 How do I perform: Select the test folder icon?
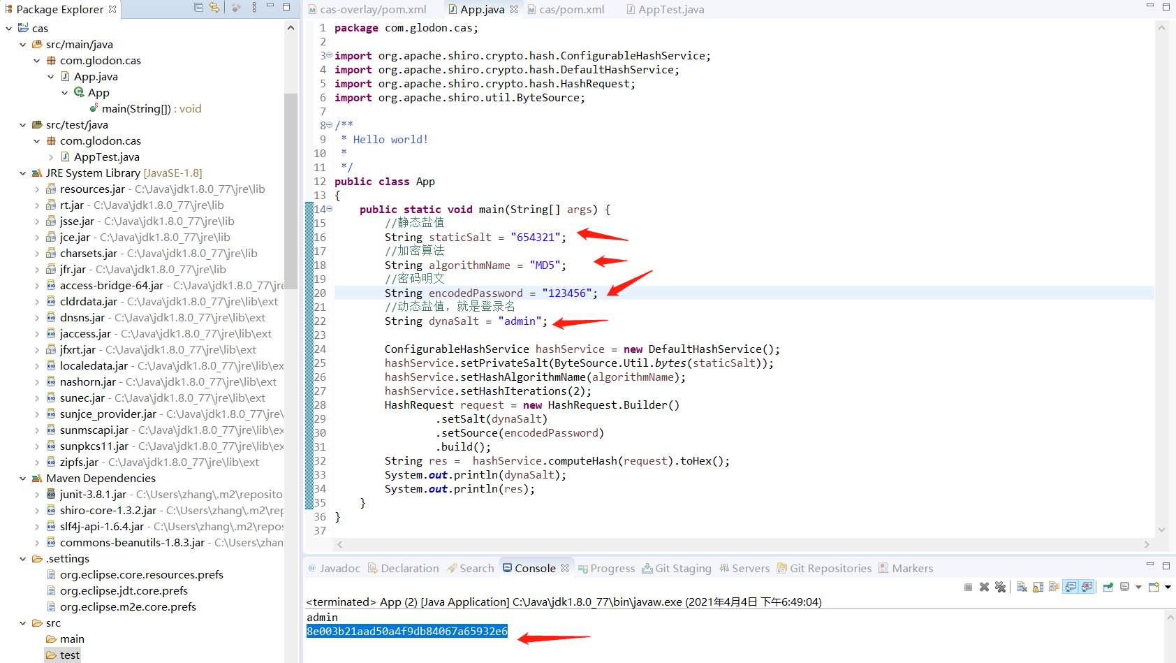pos(51,655)
